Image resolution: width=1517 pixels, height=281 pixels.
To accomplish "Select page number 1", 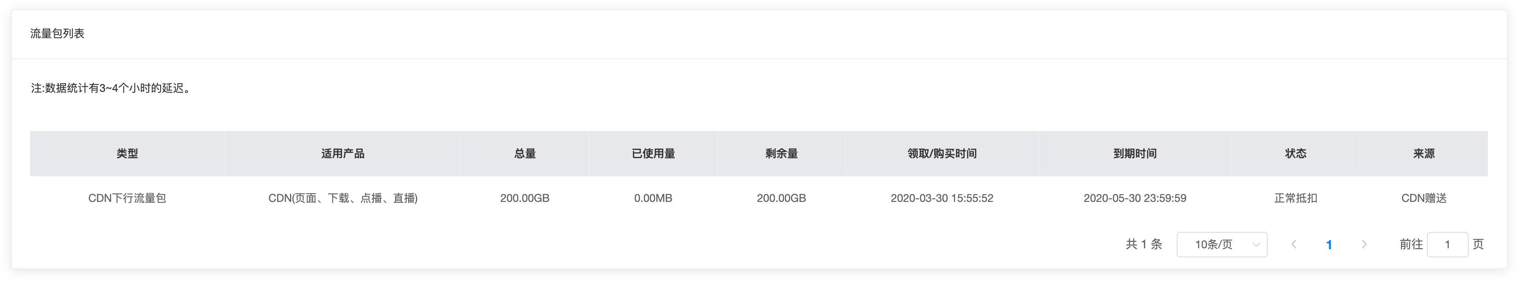I will (1329, 245).
